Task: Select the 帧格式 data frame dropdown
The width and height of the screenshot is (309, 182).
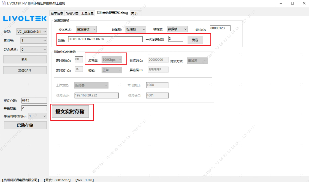Action: [x=177, y=29]
